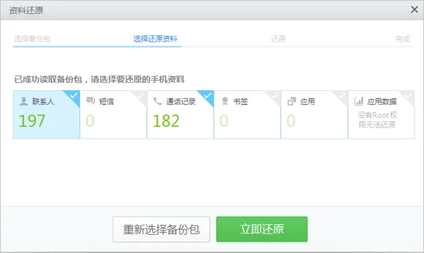Click the 书签 bookmark badge icon
This screenshot has height=253, width=424.
click(225, 101)
